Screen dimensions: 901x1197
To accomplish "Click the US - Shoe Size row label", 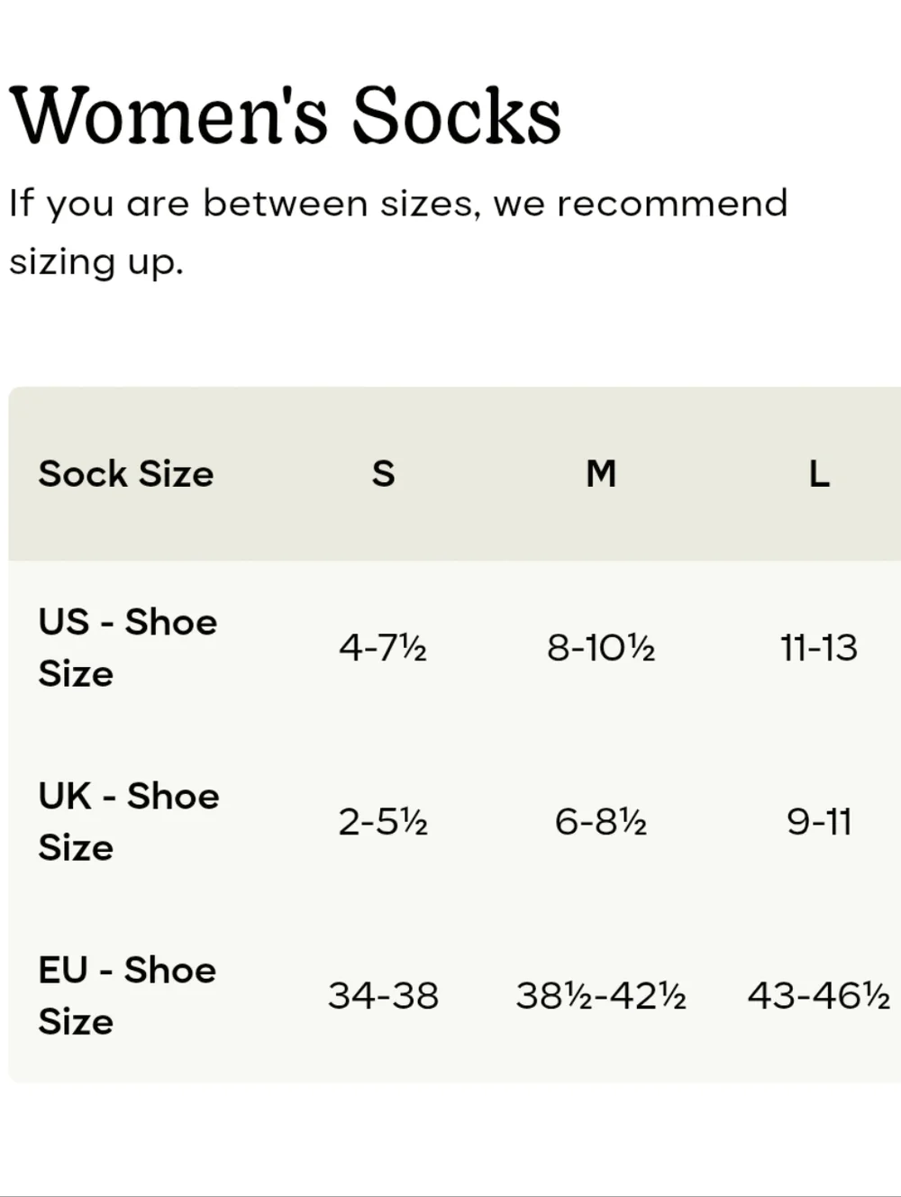I will (x=128, y=647).
